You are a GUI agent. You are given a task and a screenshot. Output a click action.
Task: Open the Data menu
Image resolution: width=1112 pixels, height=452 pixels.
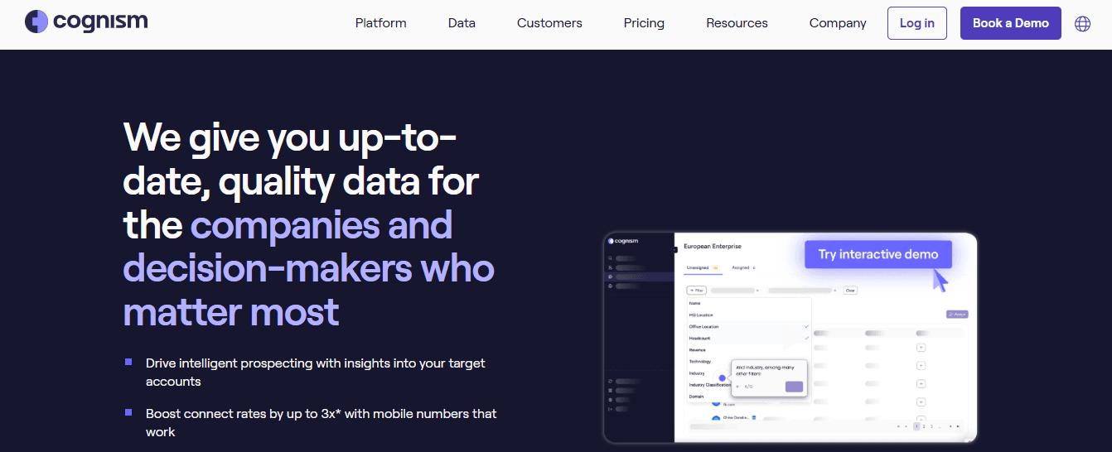coord(462,23)
